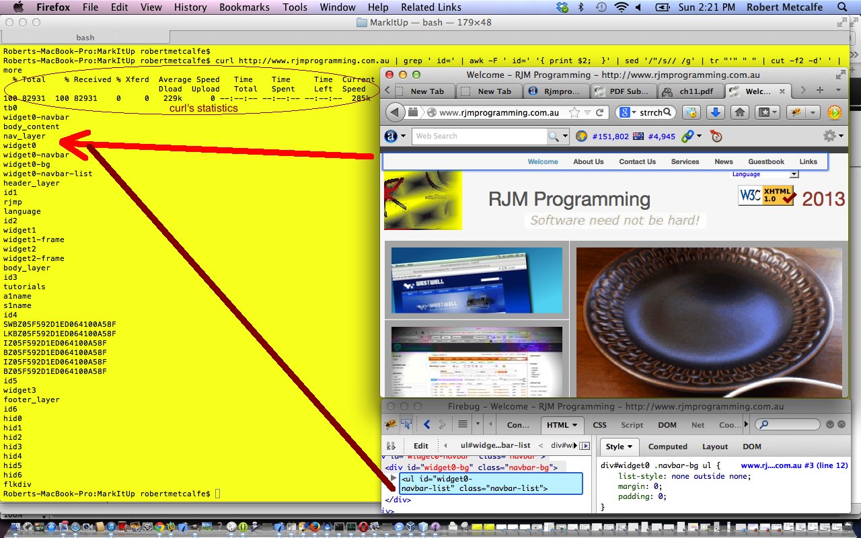Image resolution: width=861 pixels, height=538 pixels.
Task: Click the Alexa Web Search input box
Action: (x=480, y=136)
